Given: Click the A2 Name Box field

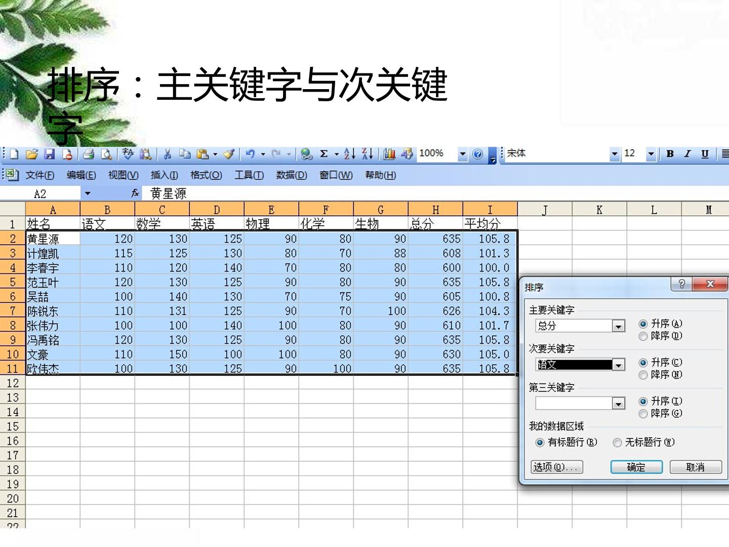Looking at the screenshot, I should [x=40, y=193].
